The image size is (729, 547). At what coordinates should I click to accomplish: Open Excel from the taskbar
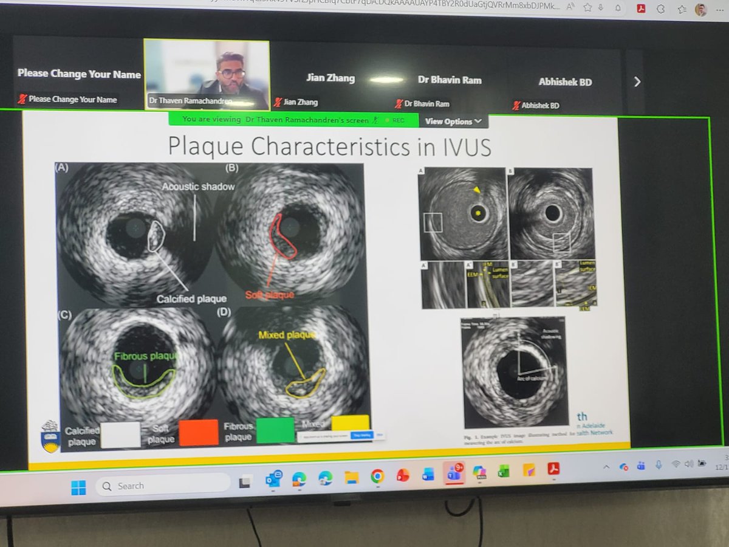[x=504, y=471]
